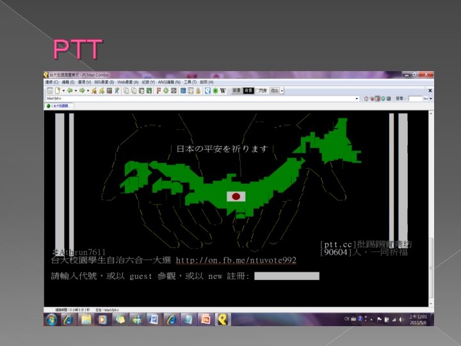Open the Web最愛 (A) menu

click(x=128, y=82)
